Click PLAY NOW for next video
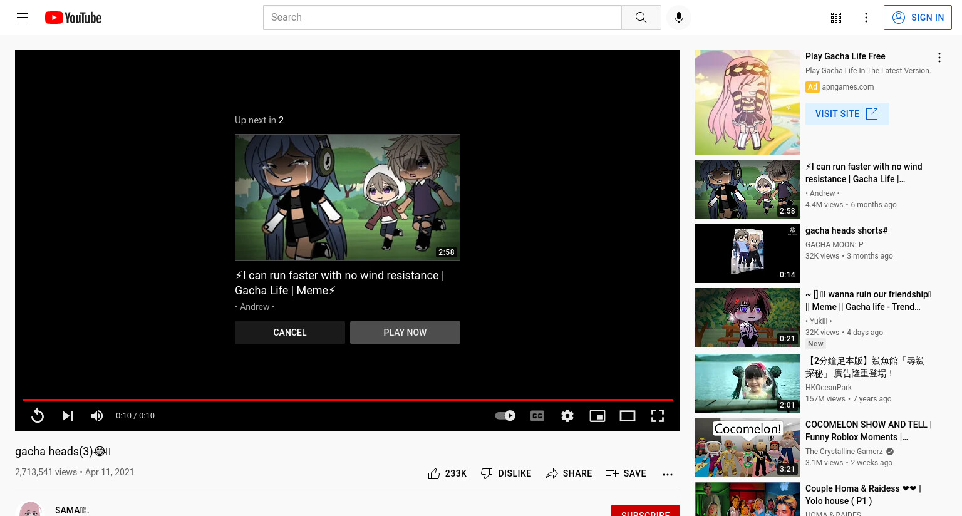The height and width of the screenshot is (516, 962). 405,333
